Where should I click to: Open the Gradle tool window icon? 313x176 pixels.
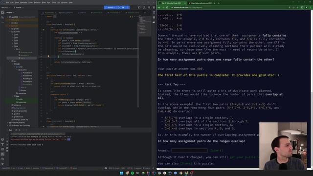(154, 22)
